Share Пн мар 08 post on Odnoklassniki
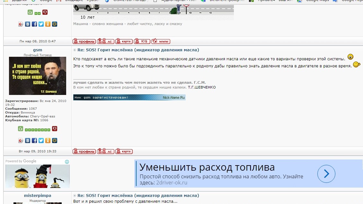The width and height of the screenshot is (363, 204). tap(48, 24)
